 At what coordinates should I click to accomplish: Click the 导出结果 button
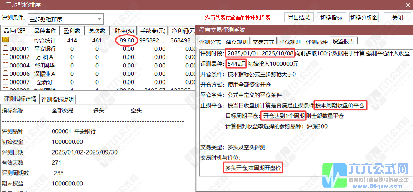pyautogui.click(x=299, y=17)
